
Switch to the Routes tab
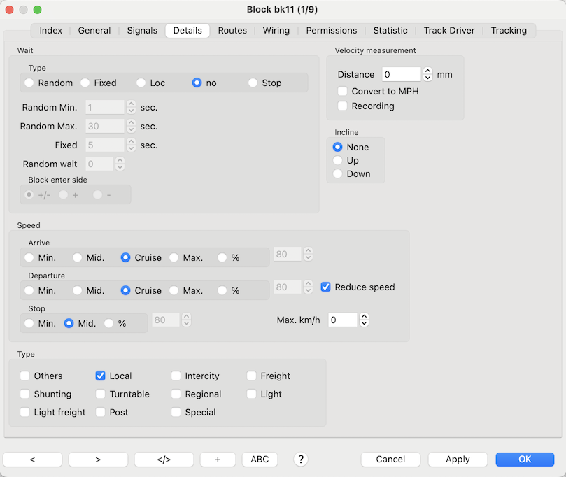tap(232, 31)
